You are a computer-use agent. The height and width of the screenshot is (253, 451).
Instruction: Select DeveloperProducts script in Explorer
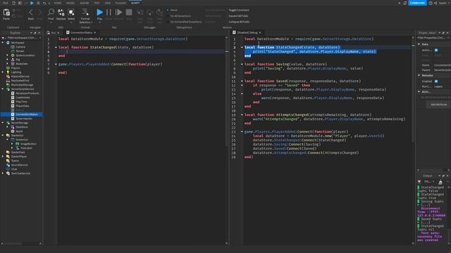[27, 93]
